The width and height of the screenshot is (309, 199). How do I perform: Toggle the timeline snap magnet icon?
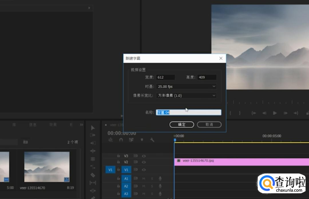(x=121, y=140)
